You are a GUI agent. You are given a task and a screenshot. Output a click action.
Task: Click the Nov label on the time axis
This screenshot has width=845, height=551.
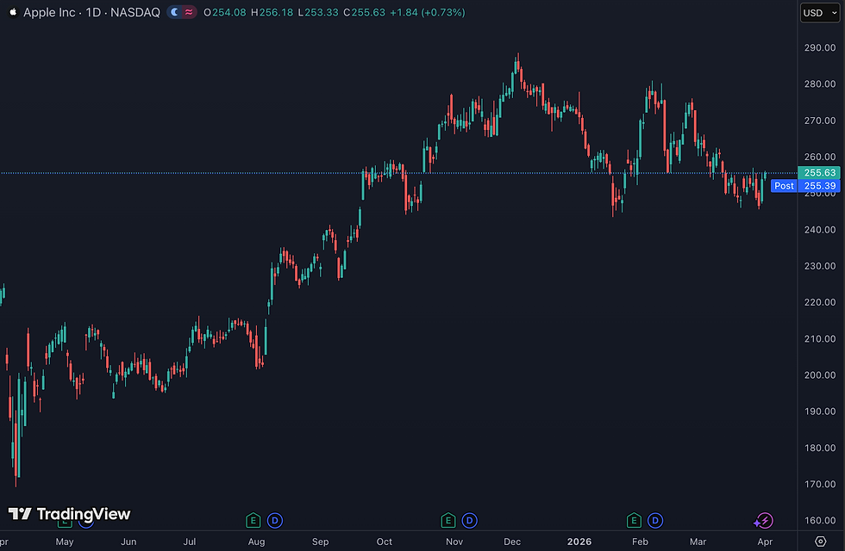click(454, 542)
